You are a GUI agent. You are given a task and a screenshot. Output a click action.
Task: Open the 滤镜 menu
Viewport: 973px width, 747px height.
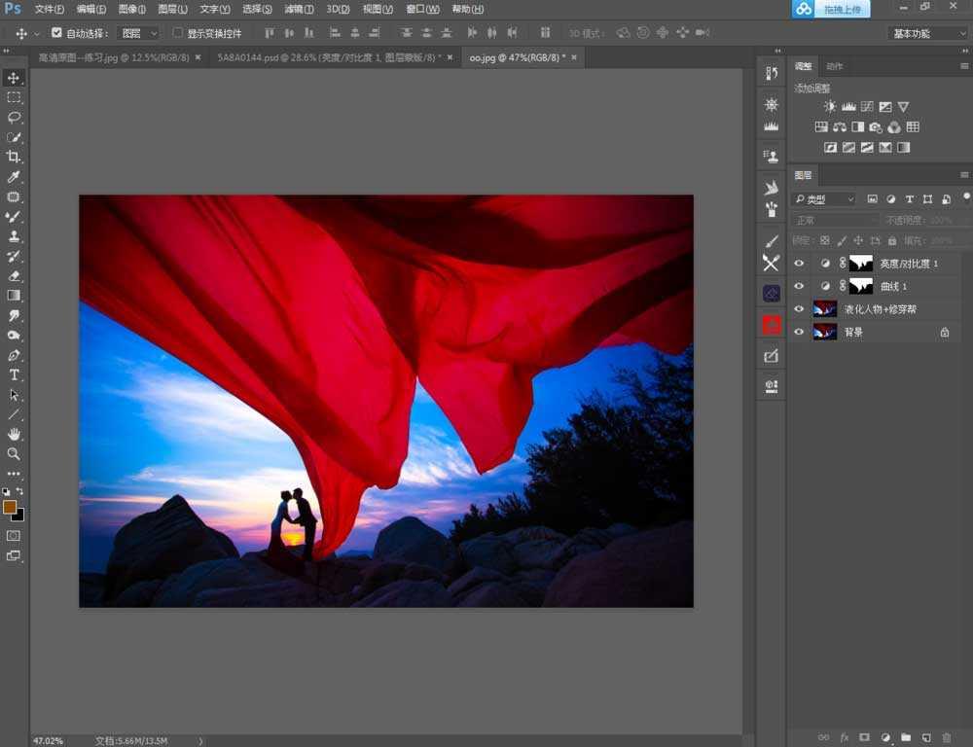297,9
